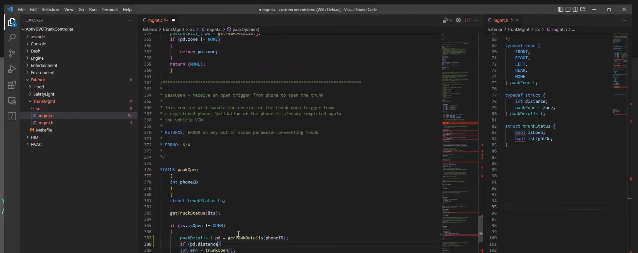
Task: Click line number 376 in mgmt.c gutter
Action: pos(147,170)
